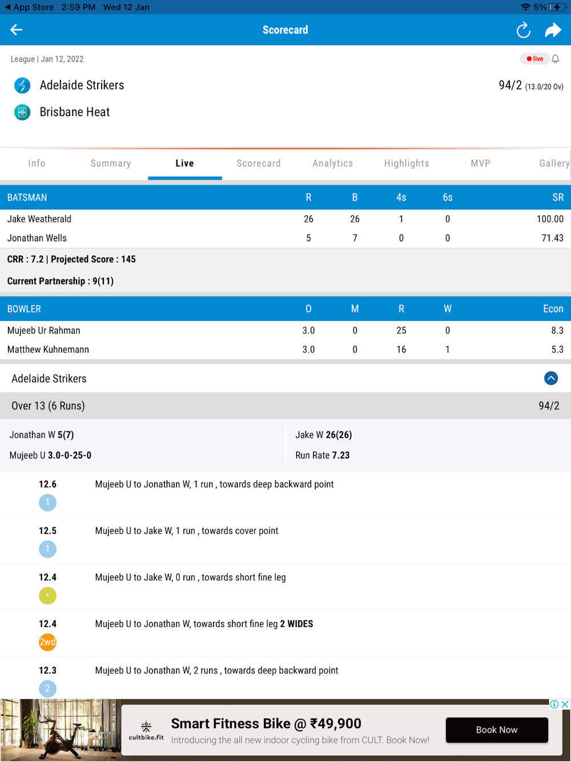Tap the Brisbane Heat team name

click(75, 112)
